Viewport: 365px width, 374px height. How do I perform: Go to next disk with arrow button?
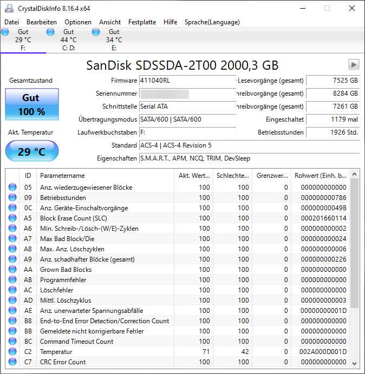click(354, 64)
